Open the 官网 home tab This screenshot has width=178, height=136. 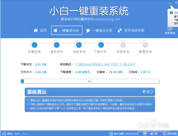click(x=40, y=30)
